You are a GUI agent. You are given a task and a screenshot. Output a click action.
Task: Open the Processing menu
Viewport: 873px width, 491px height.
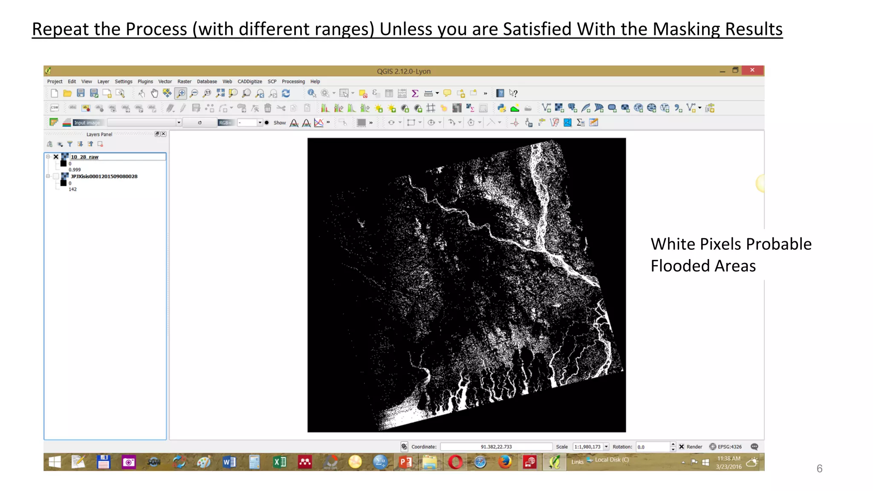(293, 81)
